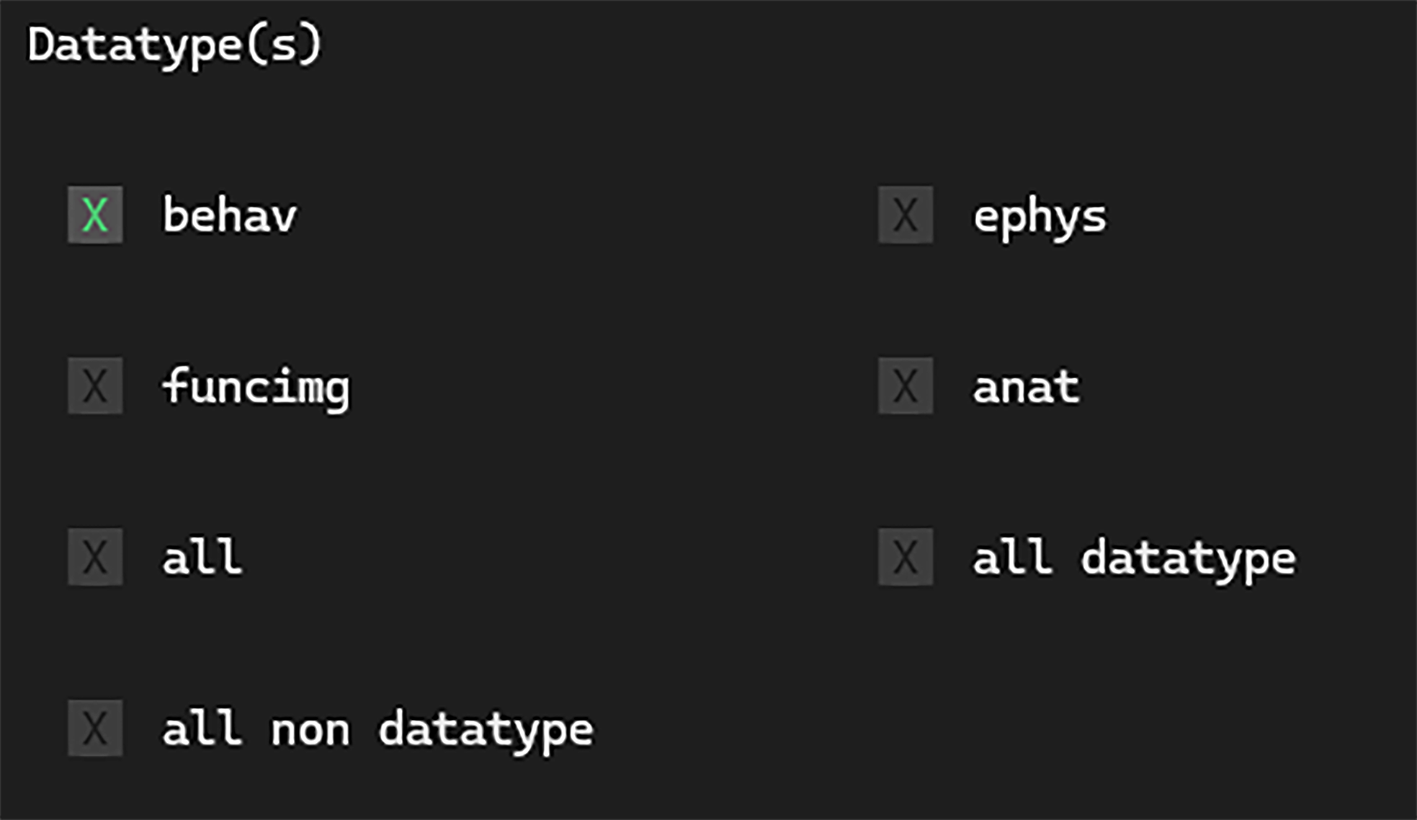
Task: Click the 'ephys' text label
Action: (x=1040, y=218)
